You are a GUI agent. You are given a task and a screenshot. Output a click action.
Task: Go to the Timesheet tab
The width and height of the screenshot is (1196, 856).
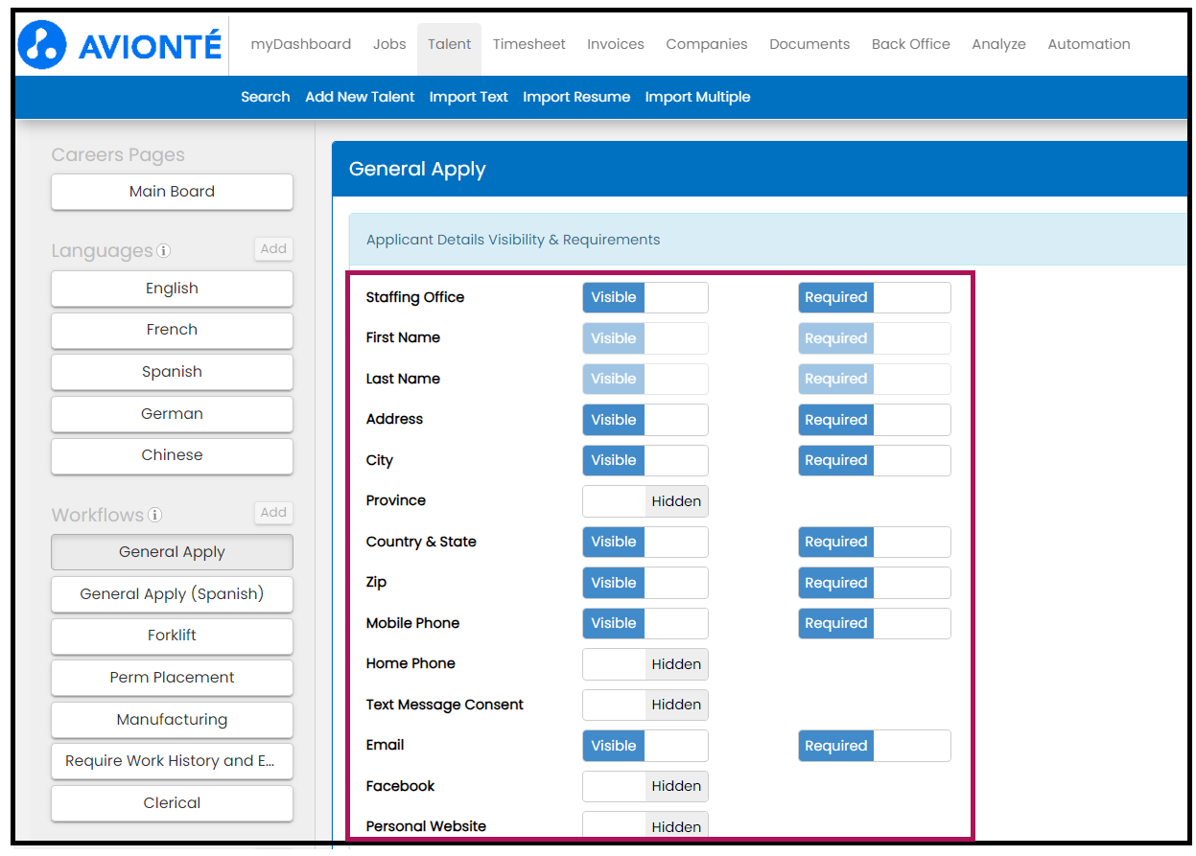(528, 44)
